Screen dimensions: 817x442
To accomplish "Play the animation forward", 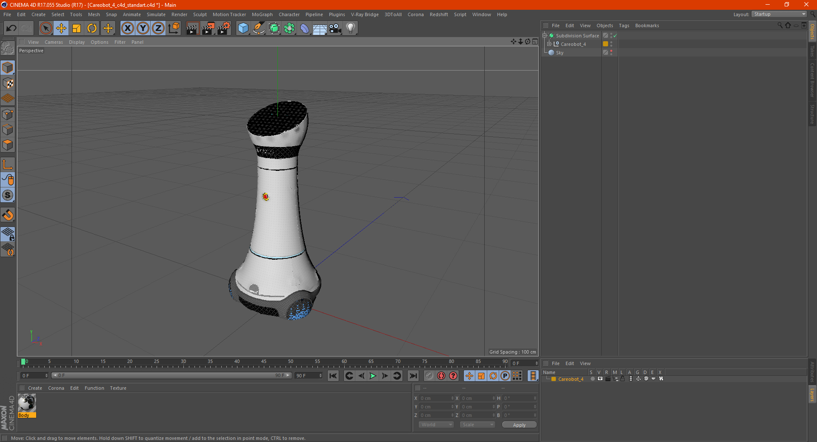I will point(373,376).
